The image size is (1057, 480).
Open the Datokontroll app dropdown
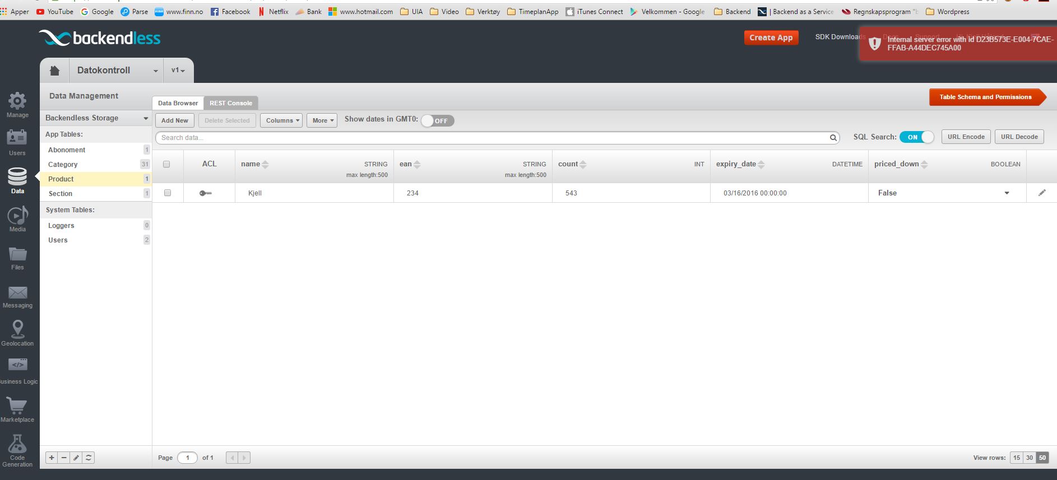[117, 71]
